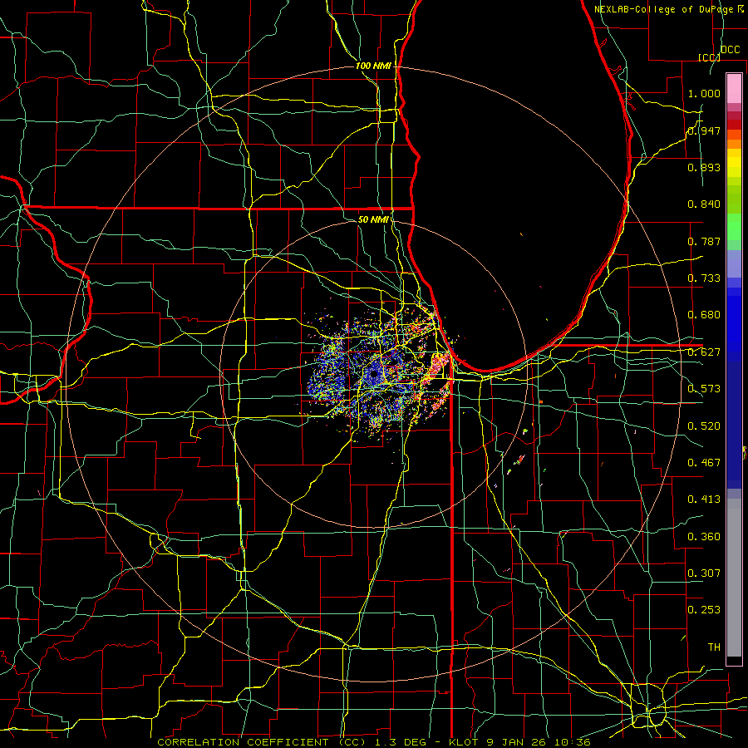Click the 0.787 scale value
The height and width of the screenshot is (748, 748).
pyautogui.click(x=704, y=241)
